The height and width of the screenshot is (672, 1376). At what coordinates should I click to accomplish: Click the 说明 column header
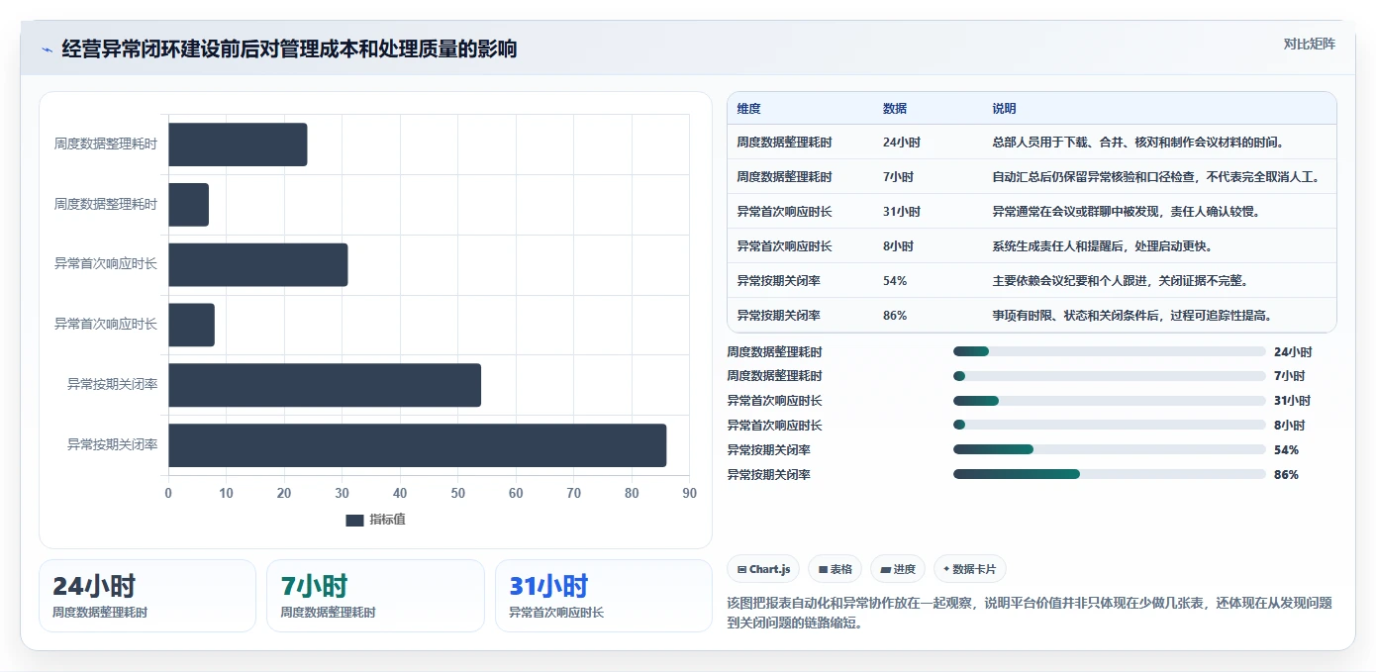1004,109
